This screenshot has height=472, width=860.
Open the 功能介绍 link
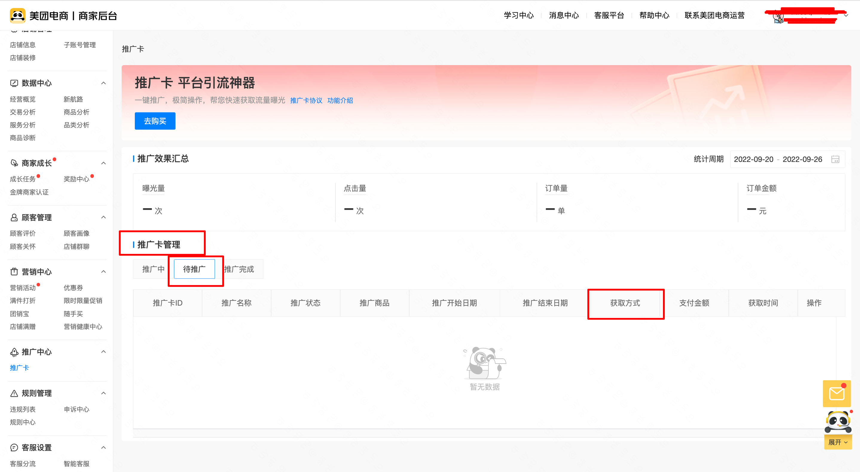[x=340, y=100]
